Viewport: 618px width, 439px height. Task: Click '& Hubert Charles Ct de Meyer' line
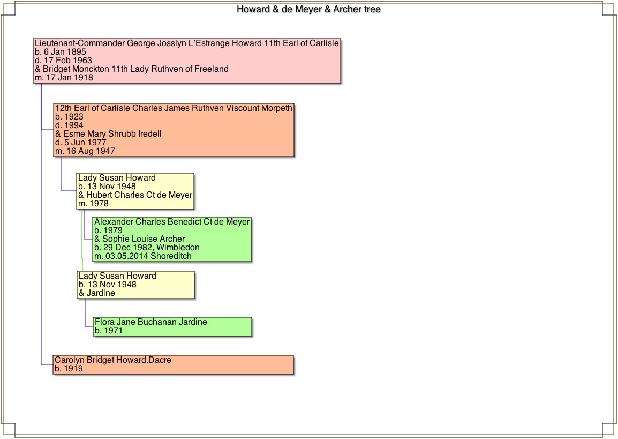click(x=135, y=195)
